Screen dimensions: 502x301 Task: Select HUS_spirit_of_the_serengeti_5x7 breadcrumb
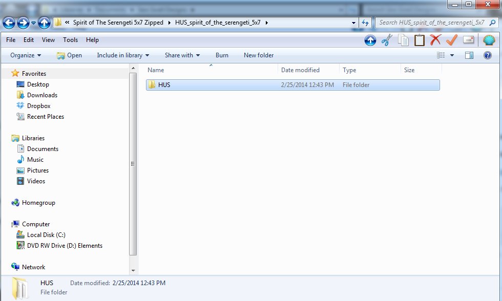(x=218, y=23)
